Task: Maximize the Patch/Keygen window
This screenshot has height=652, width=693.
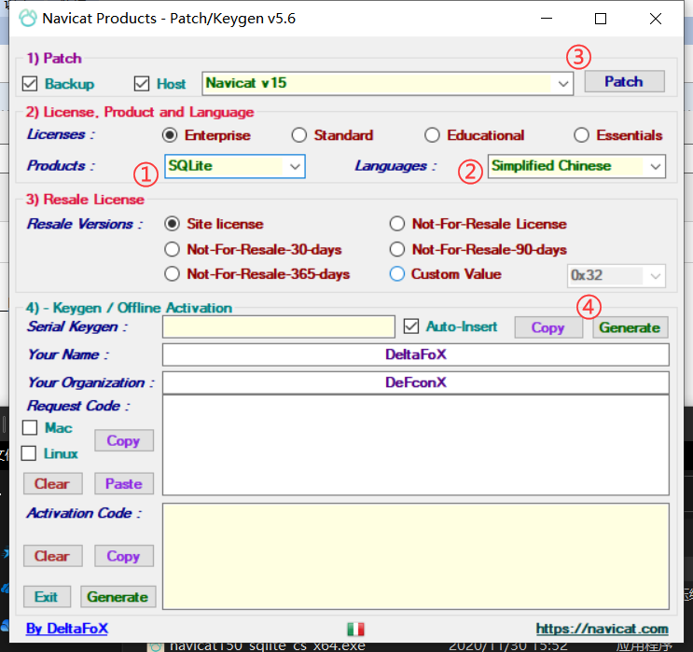Action: point(601,19)
